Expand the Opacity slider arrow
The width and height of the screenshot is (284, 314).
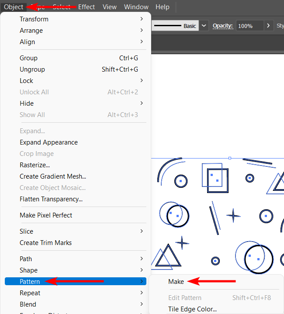coord(269,26)
